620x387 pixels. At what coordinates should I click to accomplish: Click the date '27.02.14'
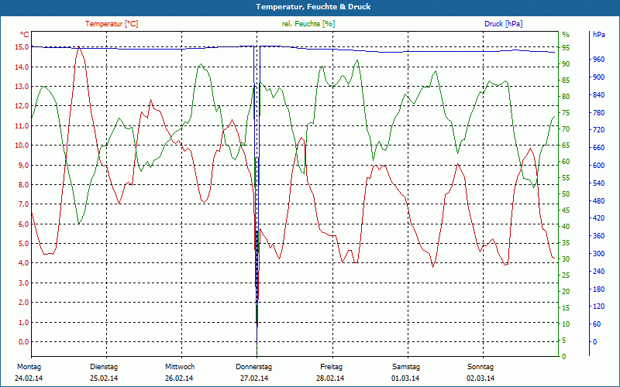[254, 378]
